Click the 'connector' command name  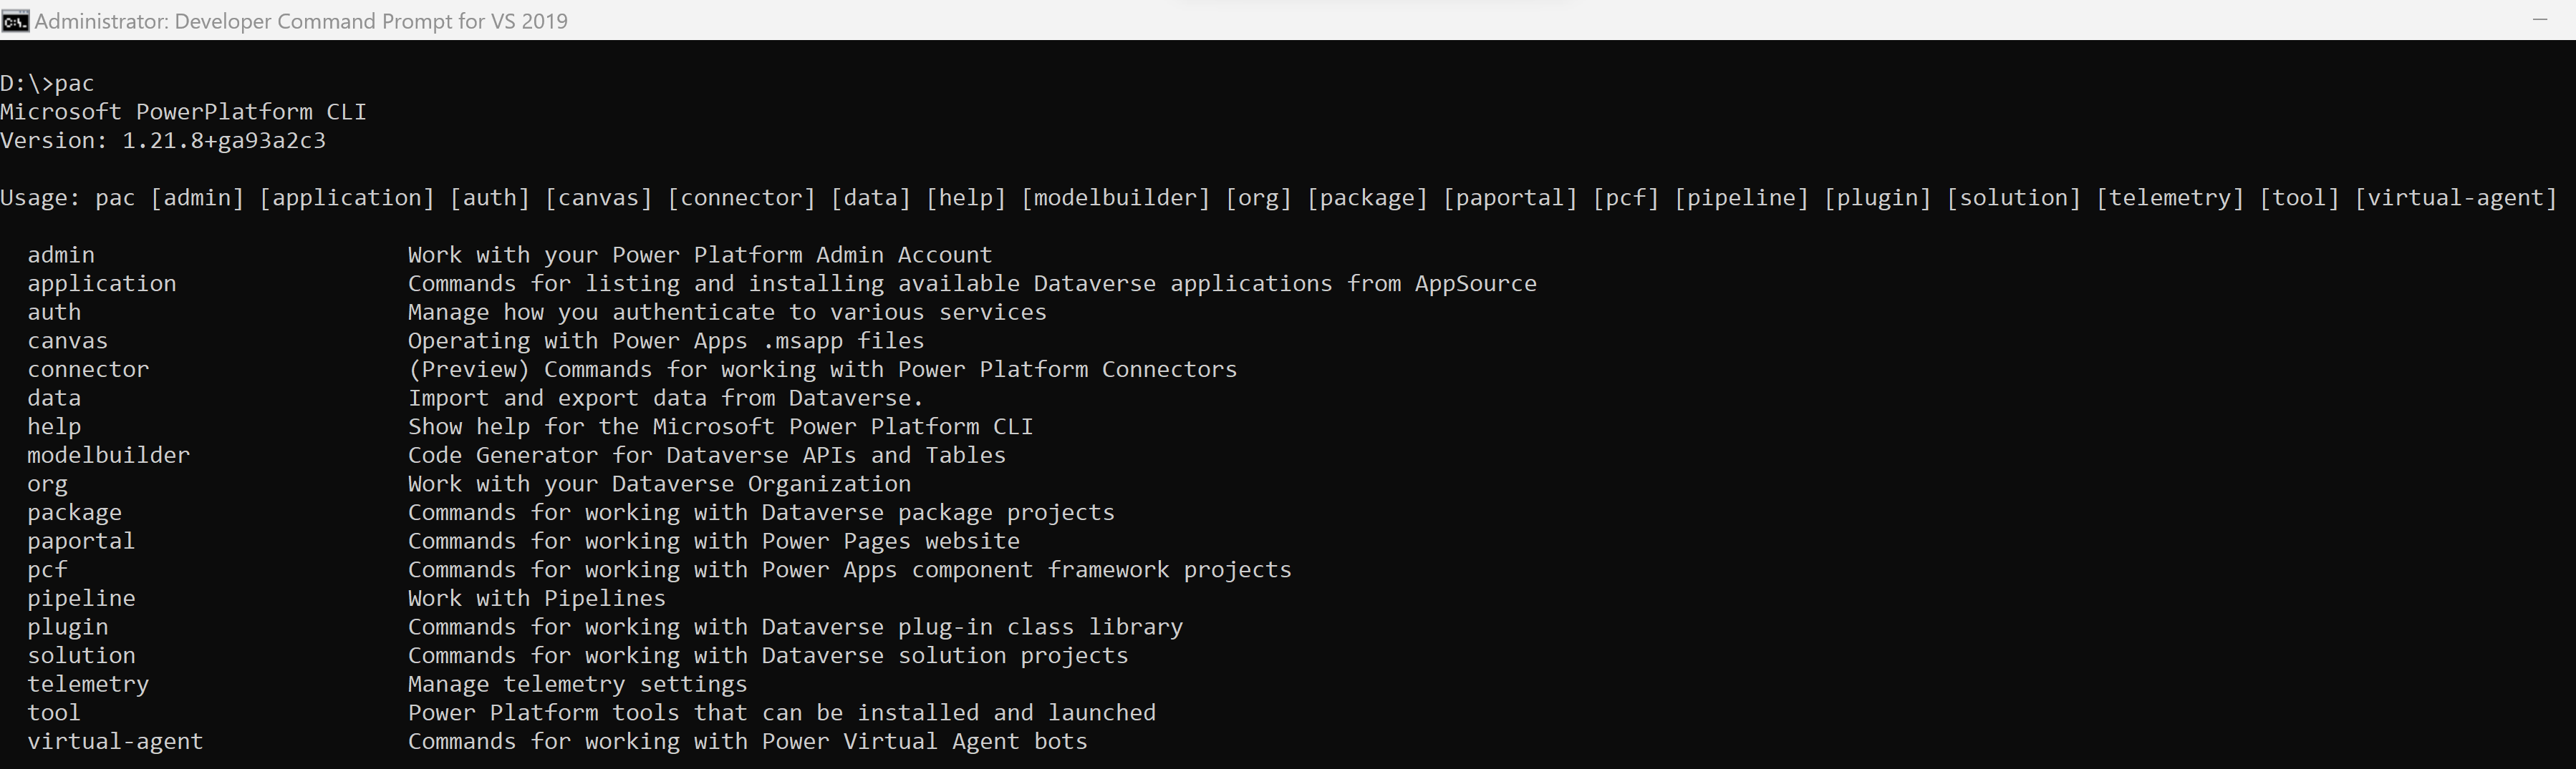(88, 370)
